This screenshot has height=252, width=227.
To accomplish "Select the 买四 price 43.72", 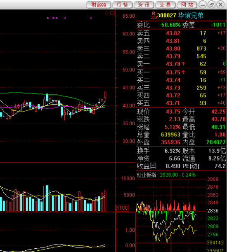I will tap(173, 96).
